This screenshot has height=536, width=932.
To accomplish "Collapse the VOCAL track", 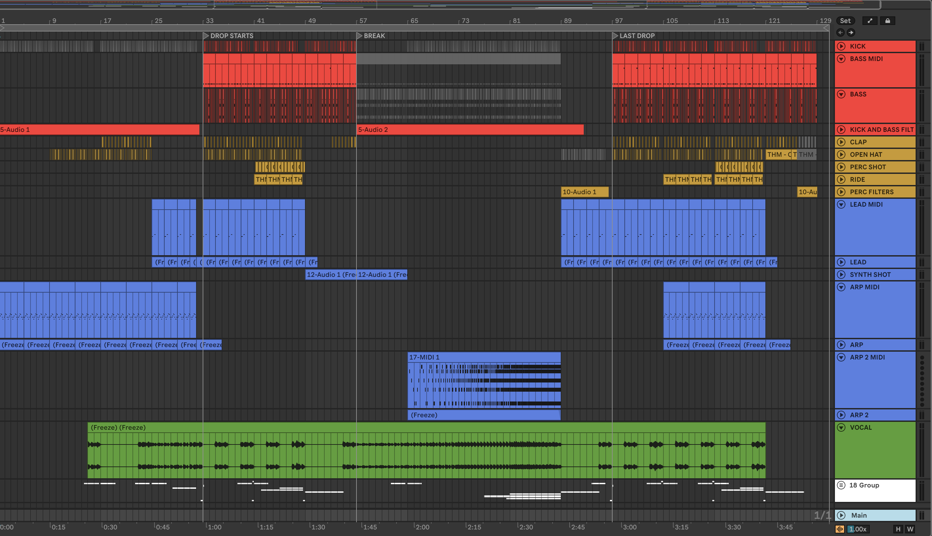I will pyautogui.click(x=841, y=427).
